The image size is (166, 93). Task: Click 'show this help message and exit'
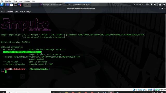[47, 49]
